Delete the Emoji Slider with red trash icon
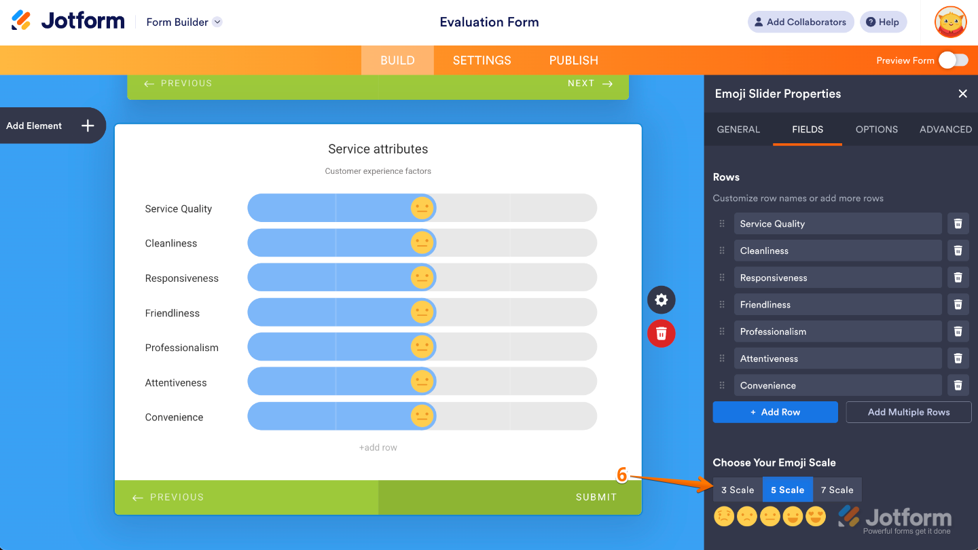The image size is (978, 550). click(x=661, y=333)
